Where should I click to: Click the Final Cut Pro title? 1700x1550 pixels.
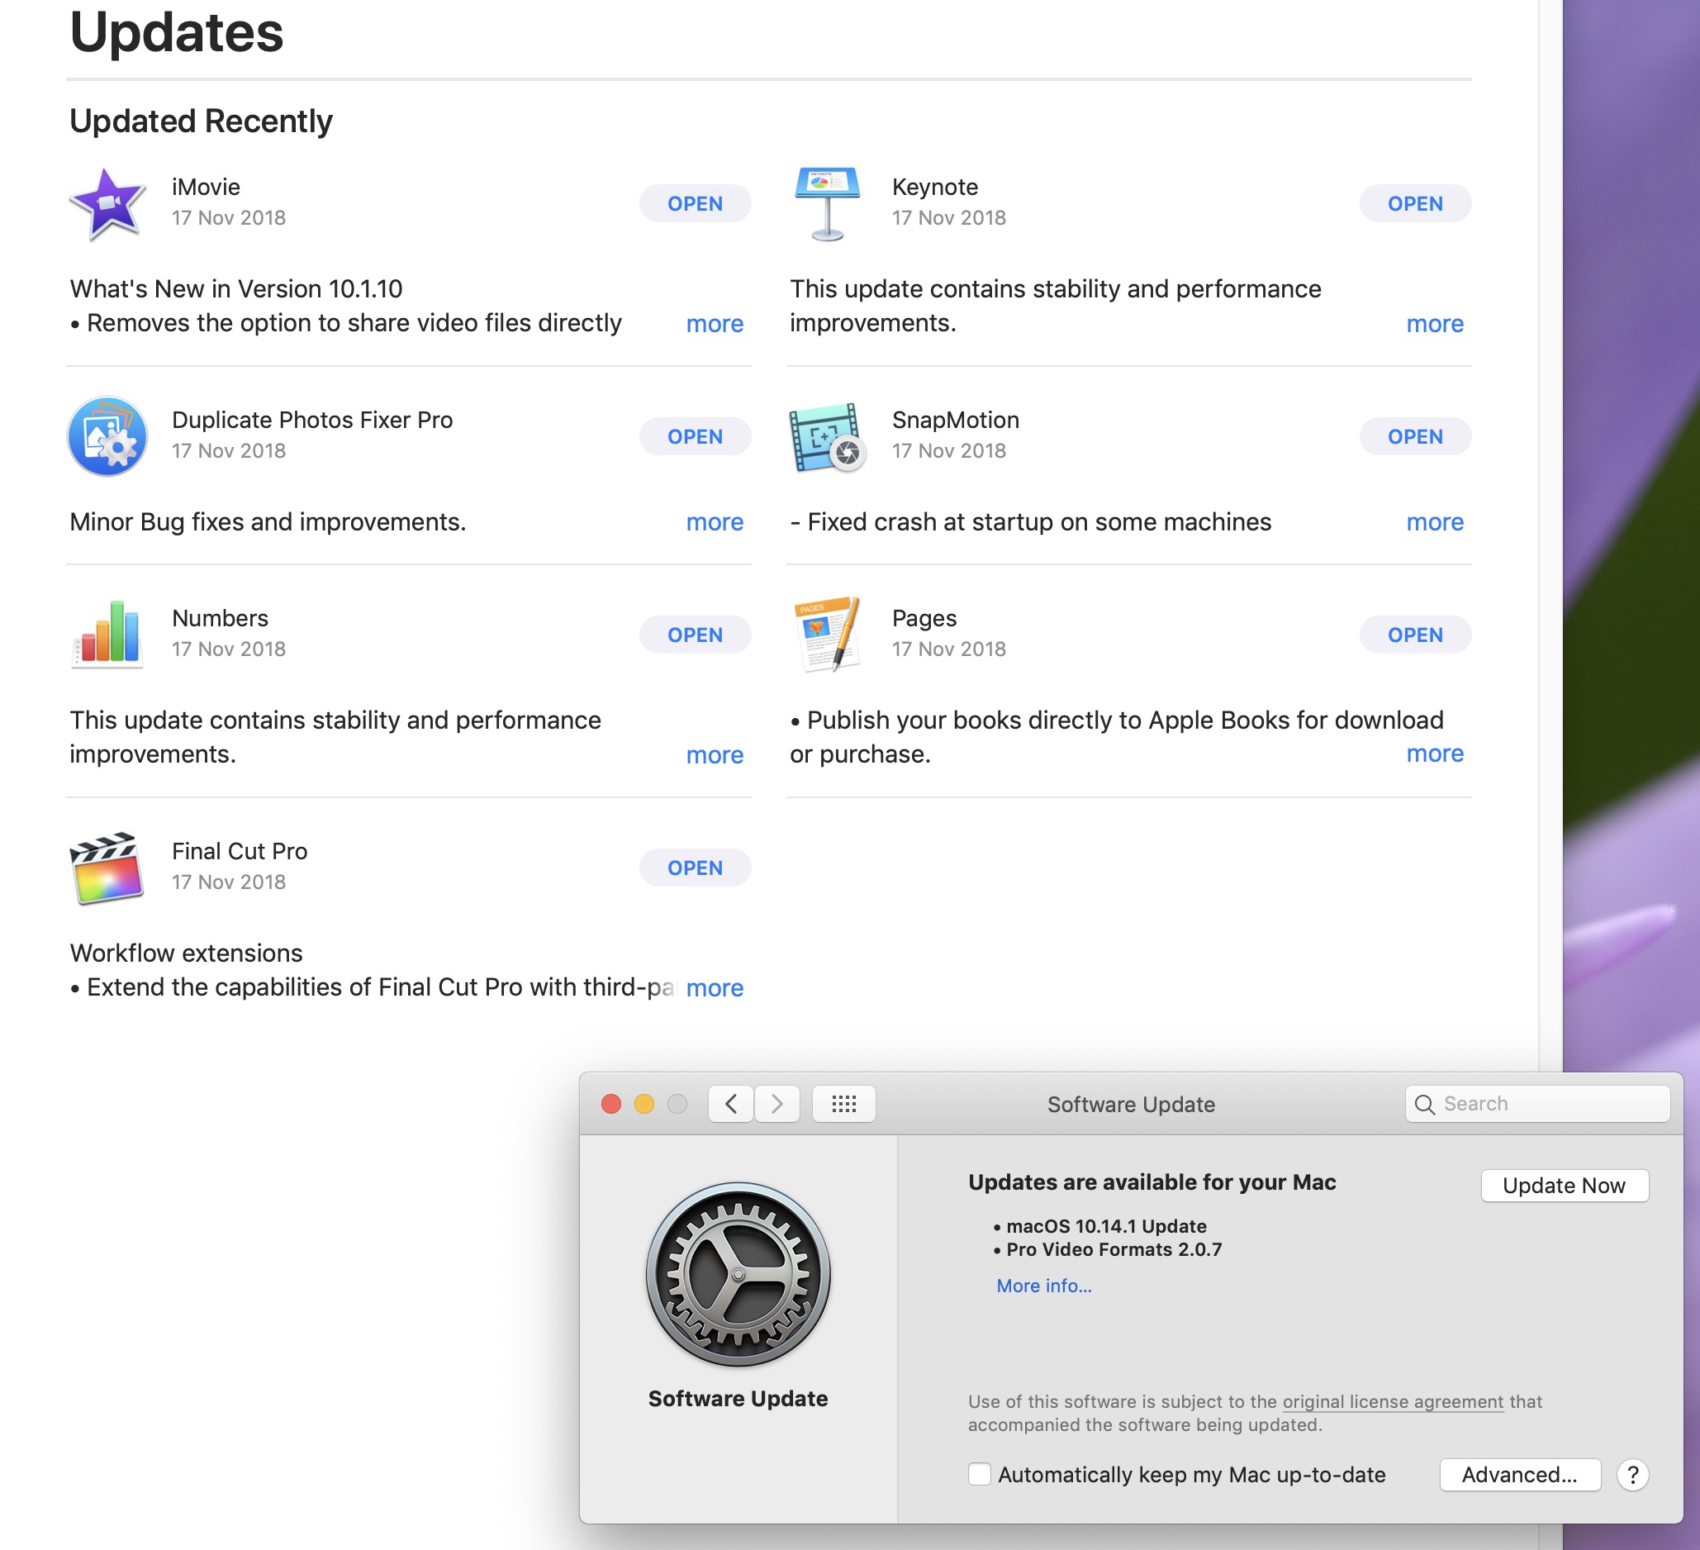[x=240, y=850]
